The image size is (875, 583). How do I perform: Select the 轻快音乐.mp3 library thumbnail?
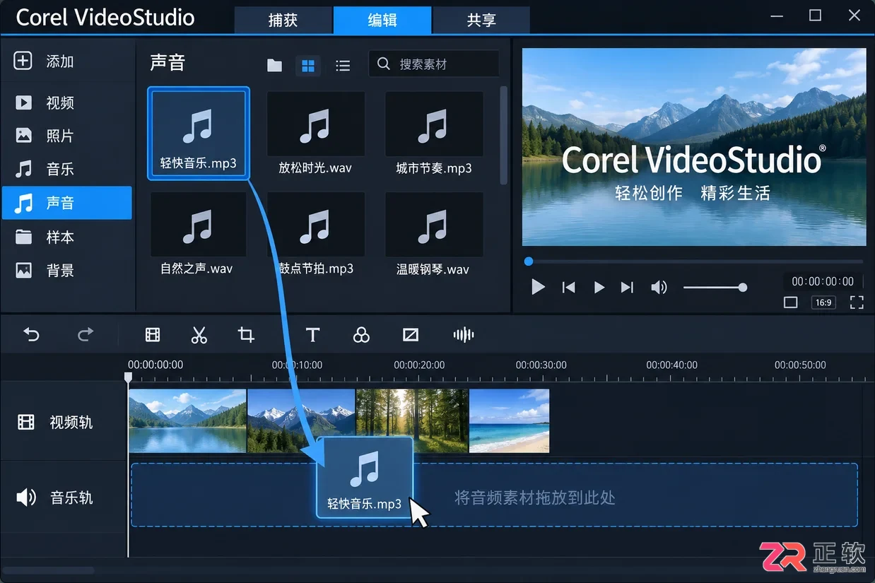[198, 133]
